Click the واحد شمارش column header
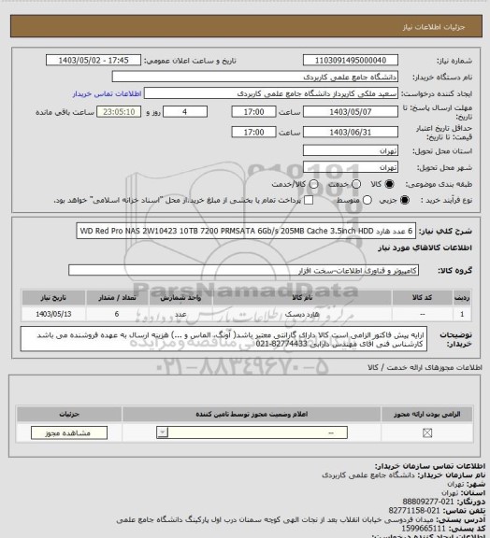Viewport: 490px width, 538px height. tap(180, 297)
